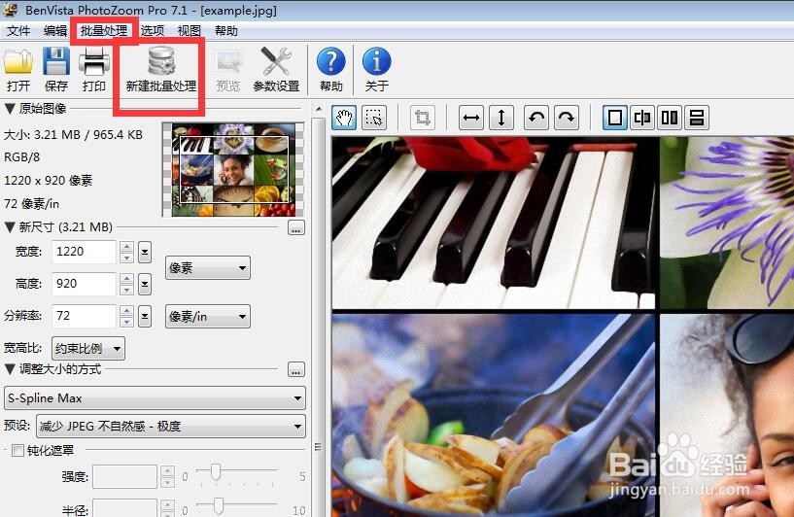Viewport: 794px width, 517px height.
Task: Click the 新尺寸 ellipsis options button
Action: [296, 227]
